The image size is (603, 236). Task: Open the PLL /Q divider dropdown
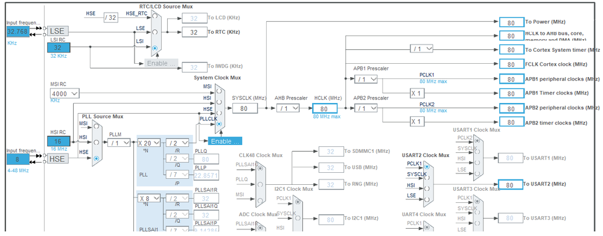[177, 158]
